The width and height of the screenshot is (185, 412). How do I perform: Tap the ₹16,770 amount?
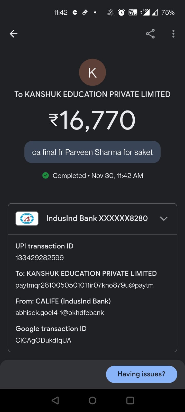92,120
